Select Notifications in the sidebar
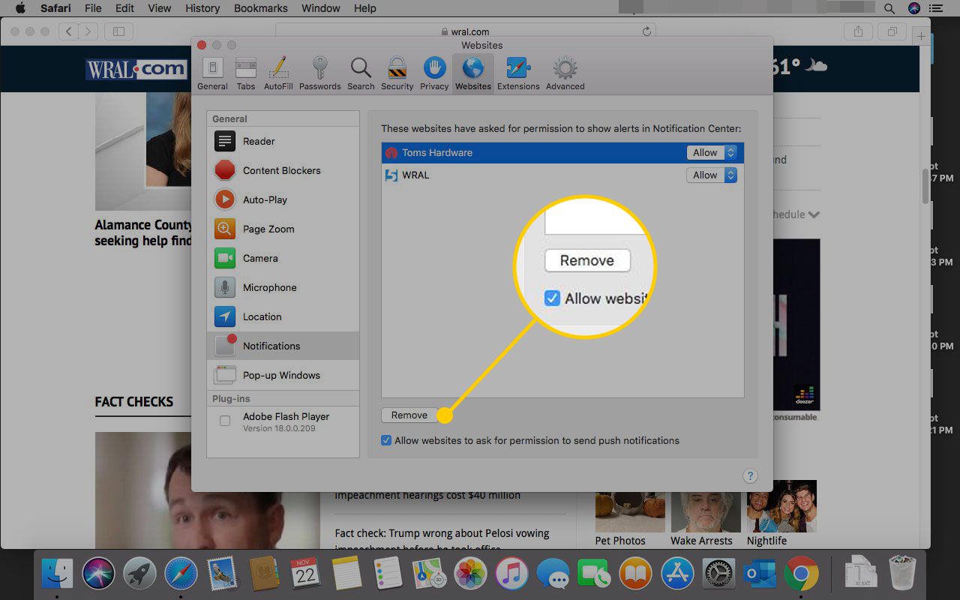The width and height of the screenshot is (960, 600). 283,346
